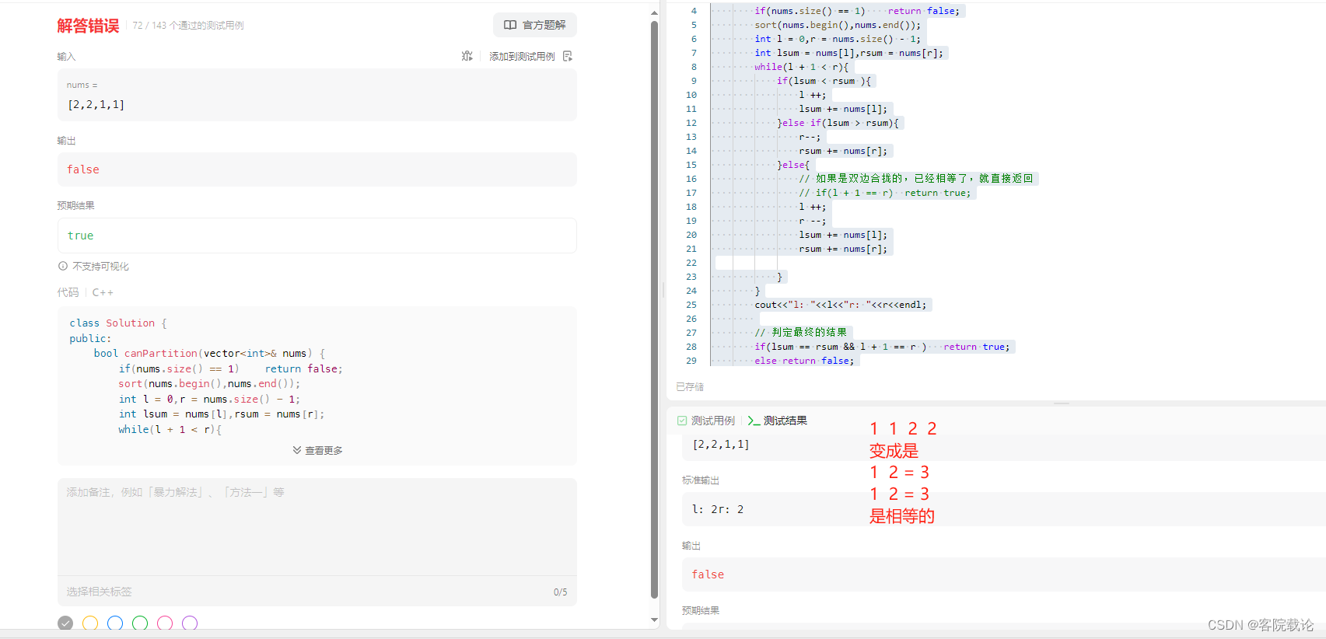1326x639 pixels.
Task: Expand code with 查看更多
Action: click(317, 450)
